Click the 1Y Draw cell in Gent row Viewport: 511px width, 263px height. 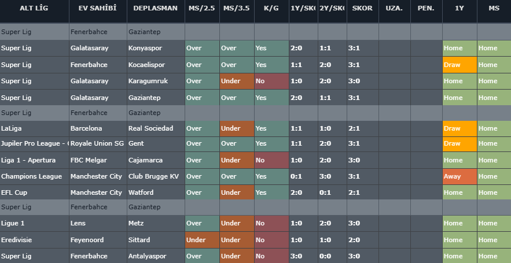(x=459, y=143)
